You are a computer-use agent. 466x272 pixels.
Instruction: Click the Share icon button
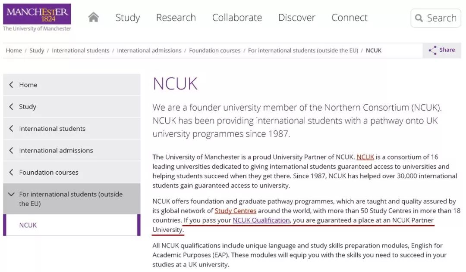point(433,50)
